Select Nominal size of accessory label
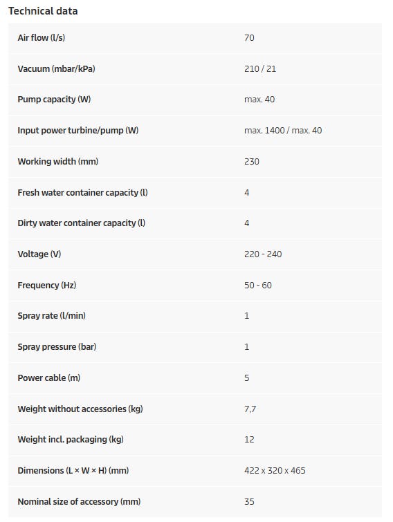 pyautogui.click(x=80, y=501)
